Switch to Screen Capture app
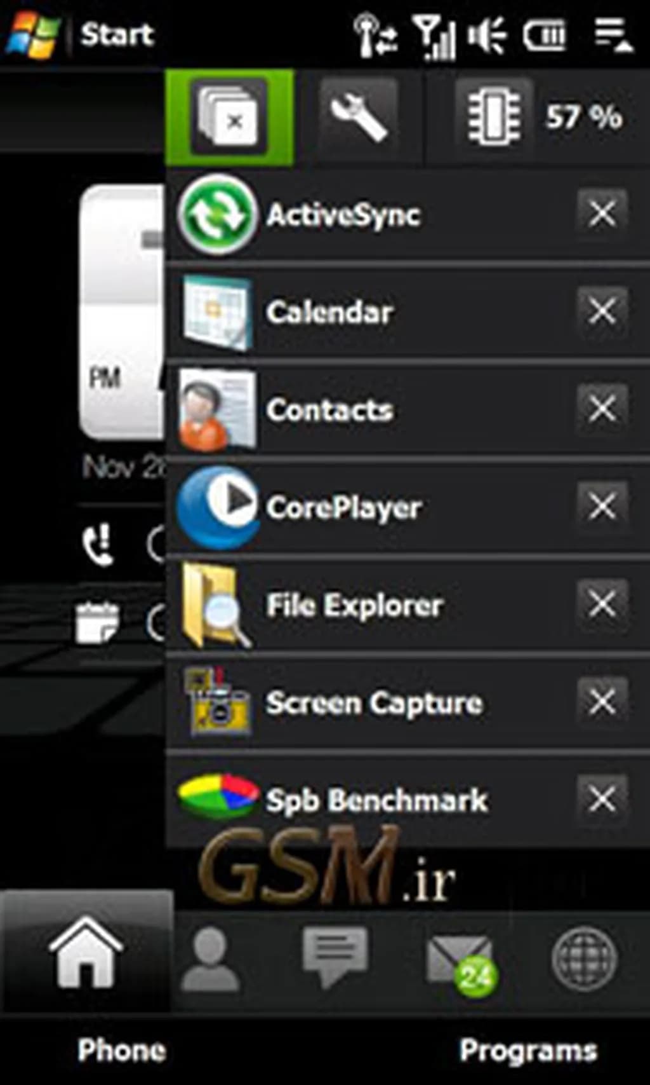 click(x=373, y=703)
